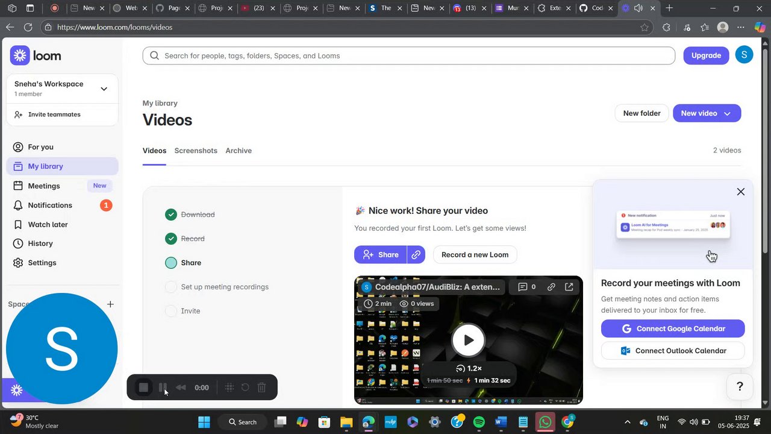Open the browser Extensions icon
This screenshot has height=434, width=771.
point(666,27)
